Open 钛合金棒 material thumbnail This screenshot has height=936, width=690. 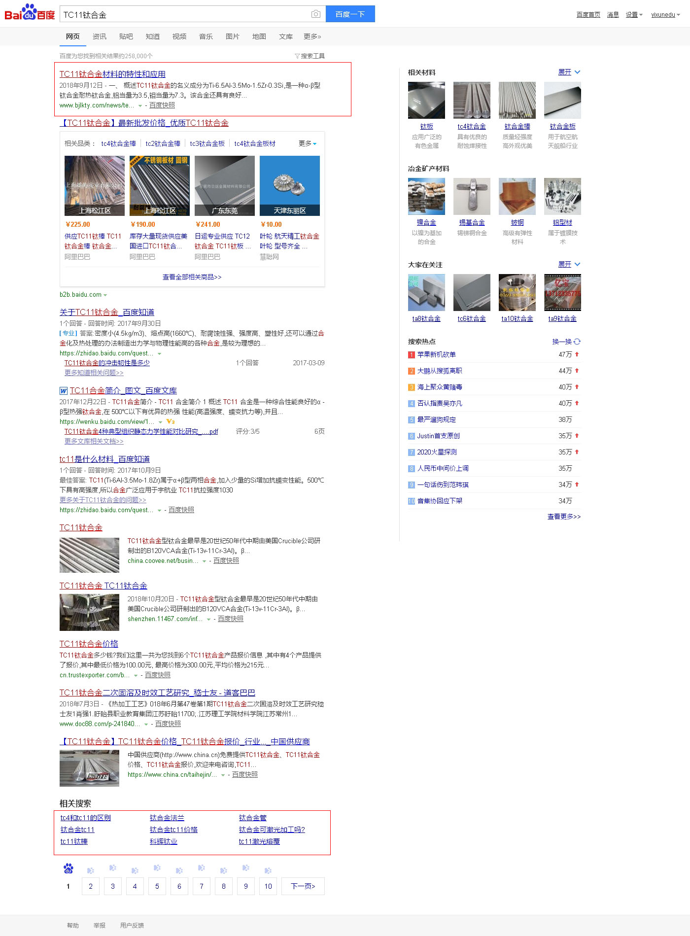[517, 100]
